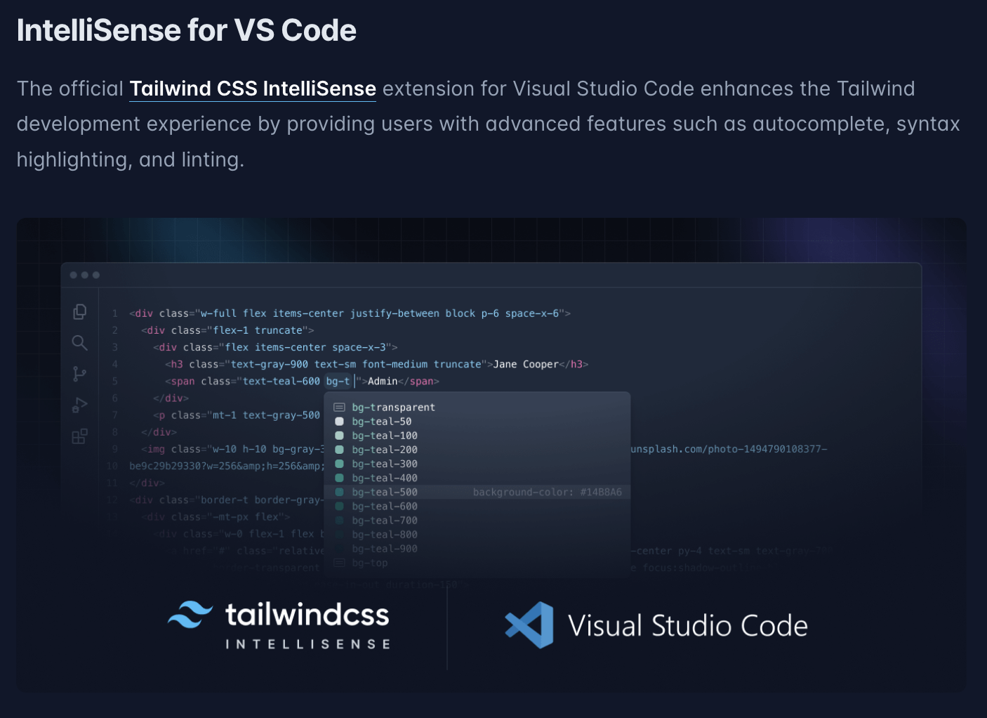Click the unsplash.com photo URL text

(x=729, y=449)
